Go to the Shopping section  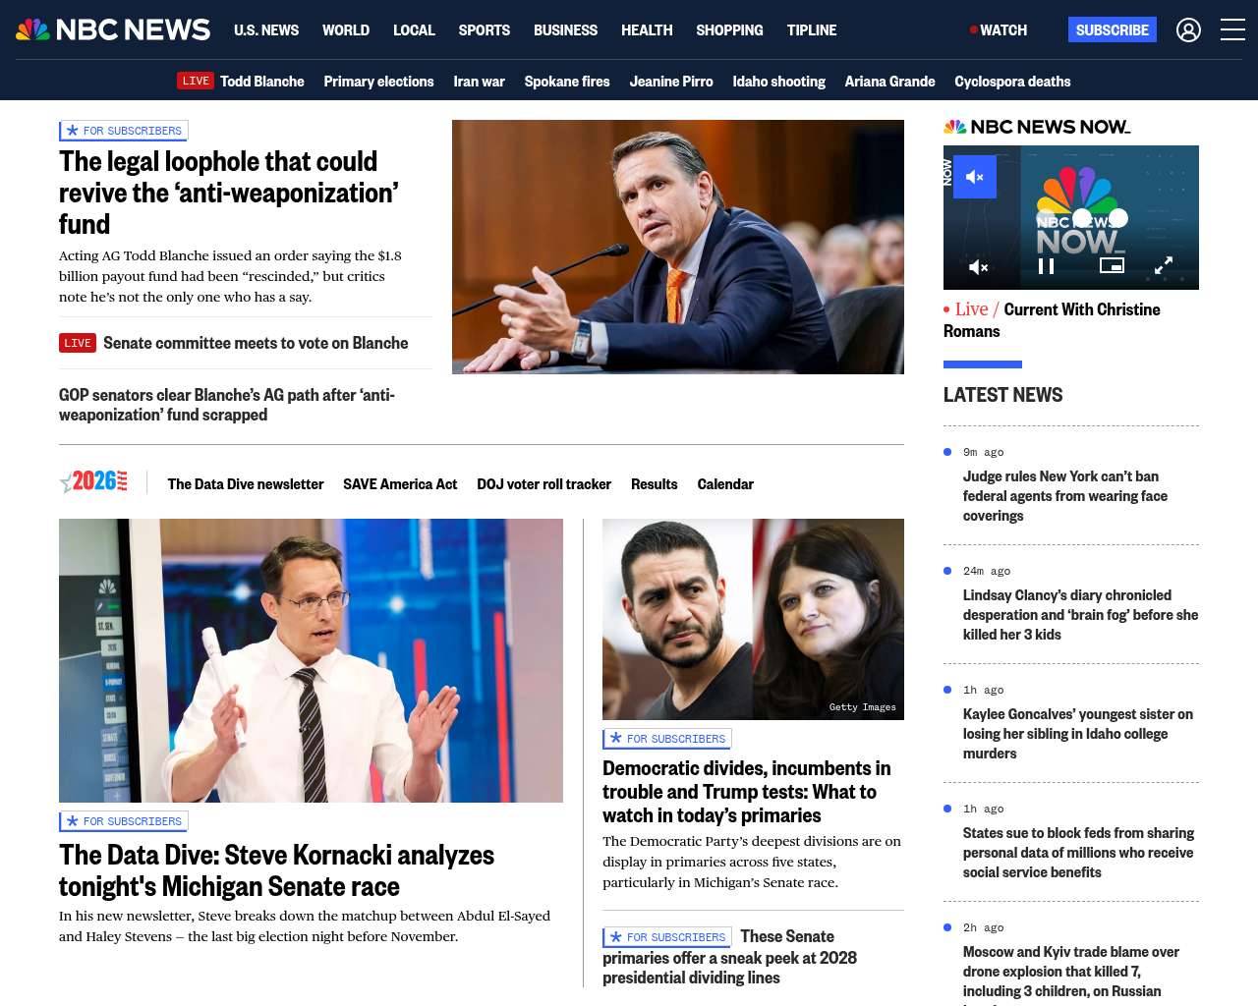pyautogui.click(x=729, y=30)
